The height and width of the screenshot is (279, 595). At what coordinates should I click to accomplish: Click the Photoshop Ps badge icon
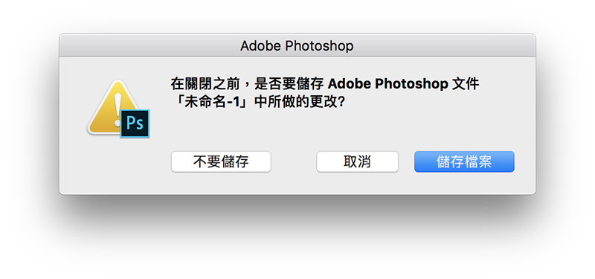point(135,124)
